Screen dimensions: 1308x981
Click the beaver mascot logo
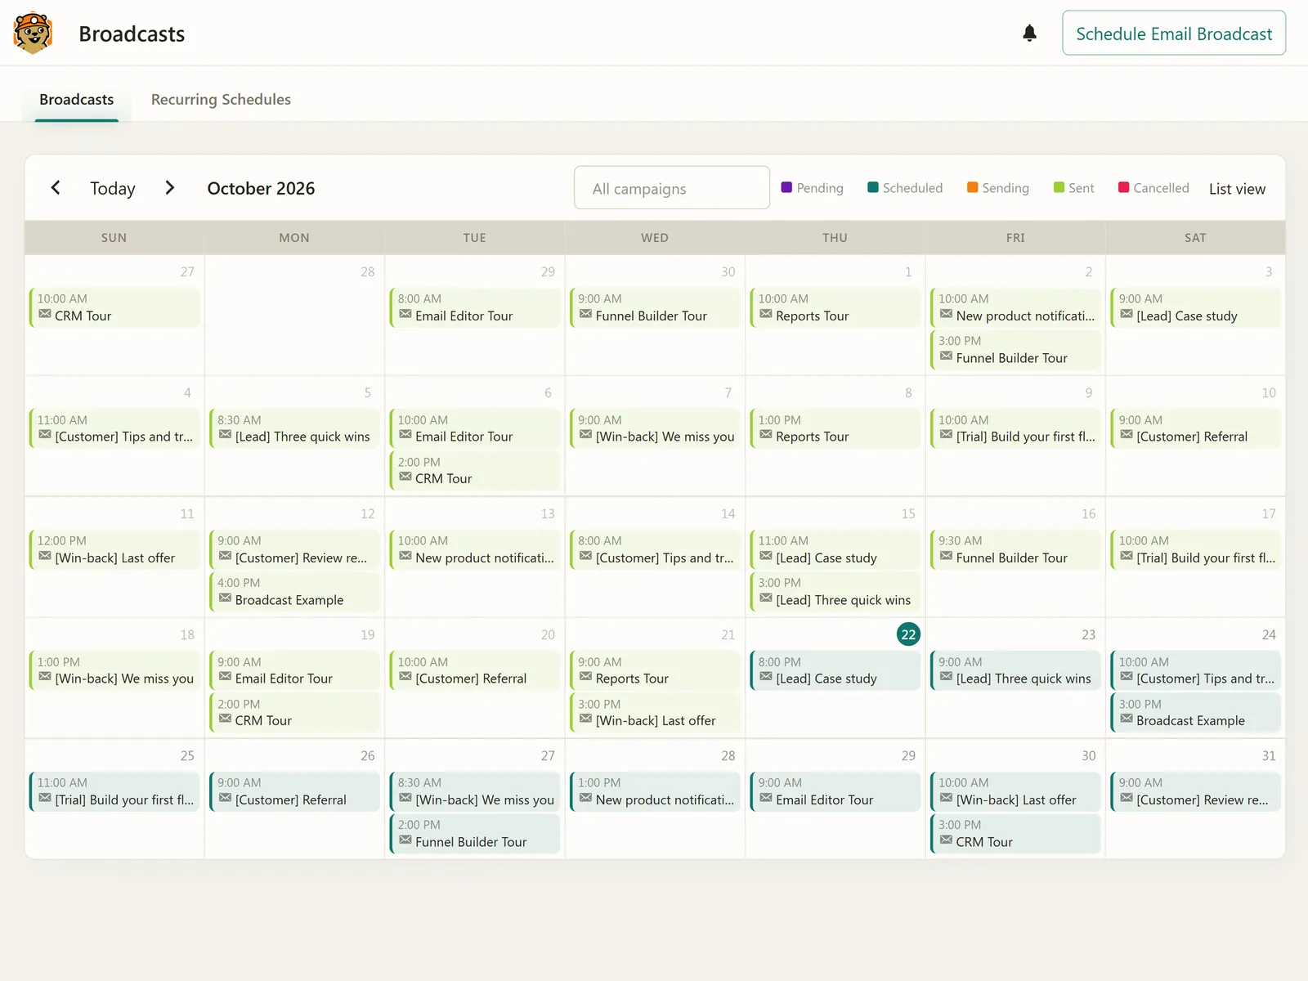(x=33, y=33)
